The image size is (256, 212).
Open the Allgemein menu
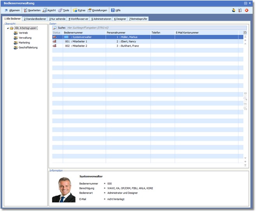click(x=12, y=10)
